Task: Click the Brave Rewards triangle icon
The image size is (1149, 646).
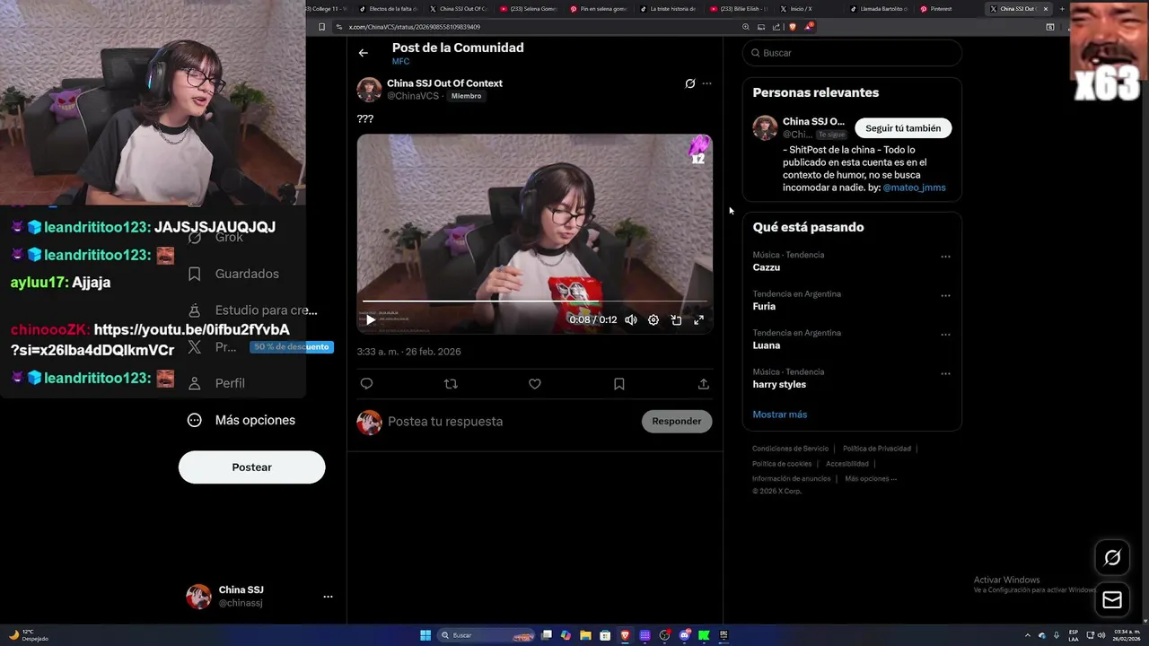Action: (x=808, y=27)
